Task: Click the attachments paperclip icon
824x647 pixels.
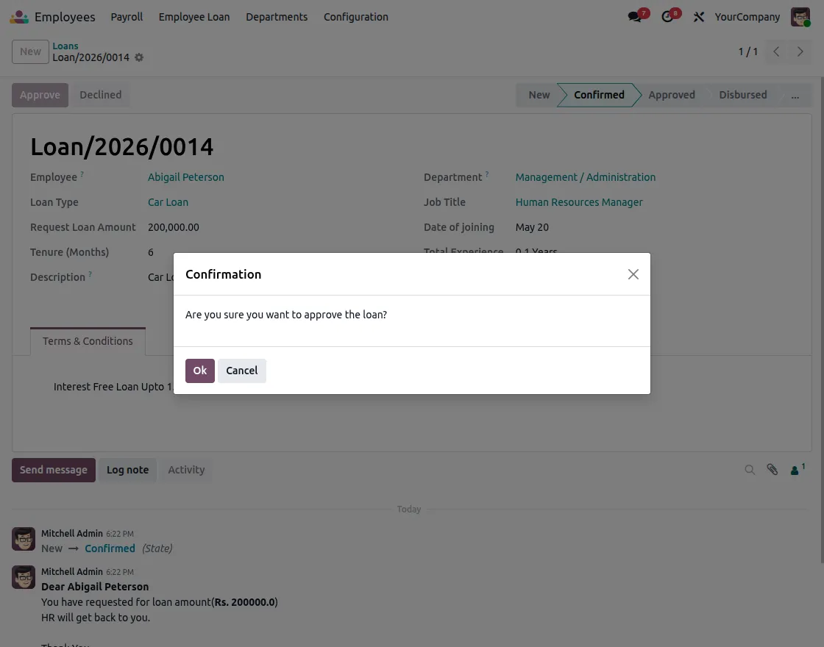Action: (x=772, y=470)
